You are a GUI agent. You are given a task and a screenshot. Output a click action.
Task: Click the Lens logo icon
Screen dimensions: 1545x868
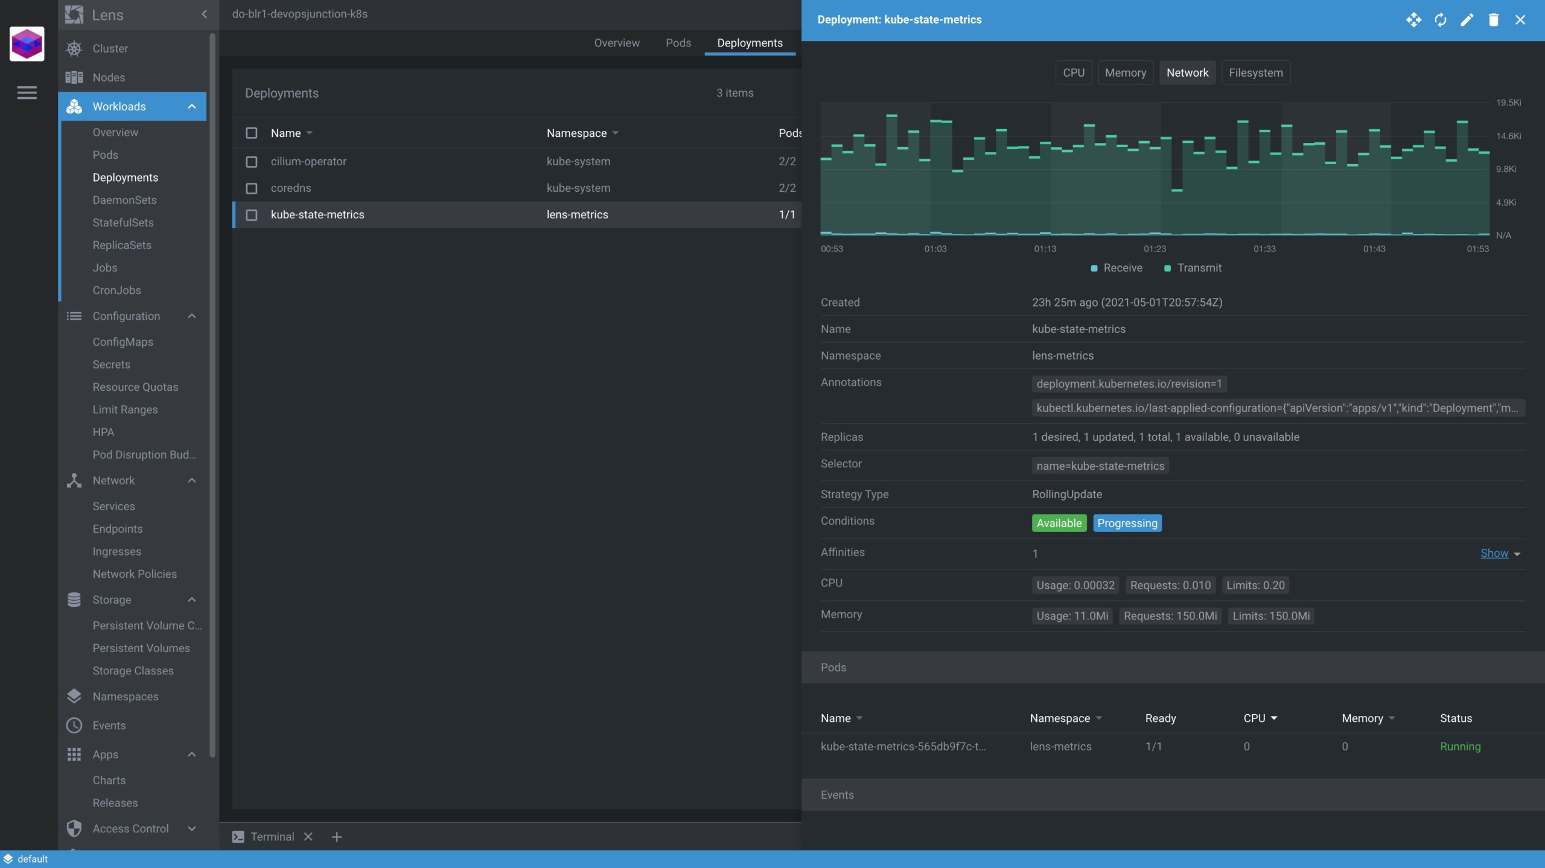point(74,14)
